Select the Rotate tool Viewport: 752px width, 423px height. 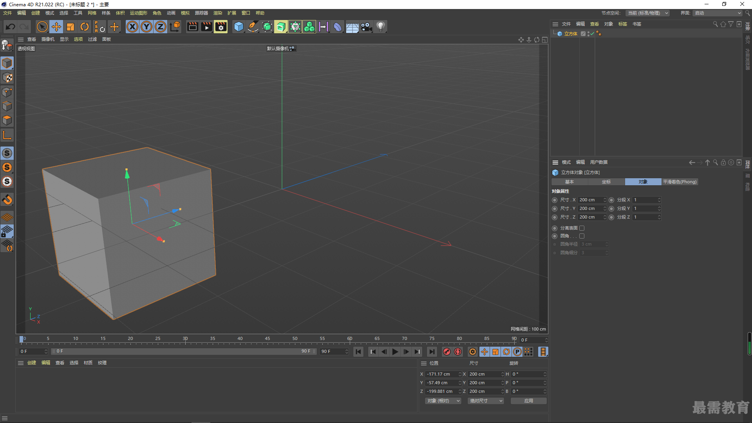point(85,27)
